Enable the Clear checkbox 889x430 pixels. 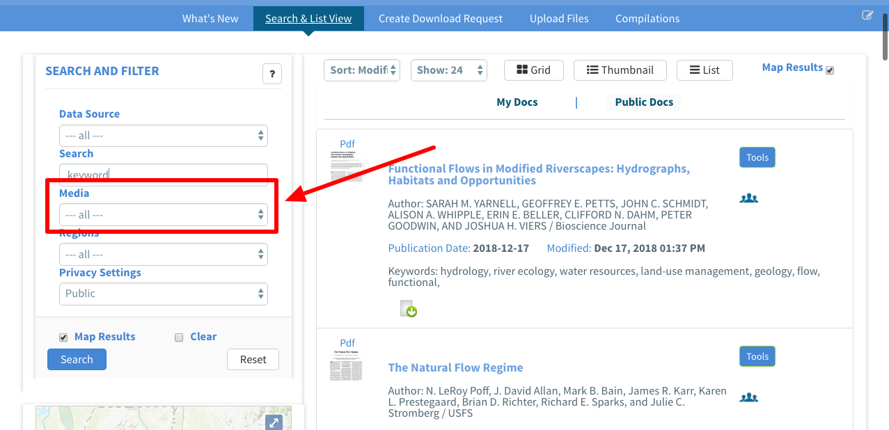179,337
